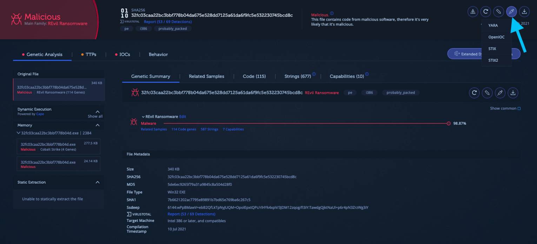Click the pe tag in the top header

(x=127, y=29)
